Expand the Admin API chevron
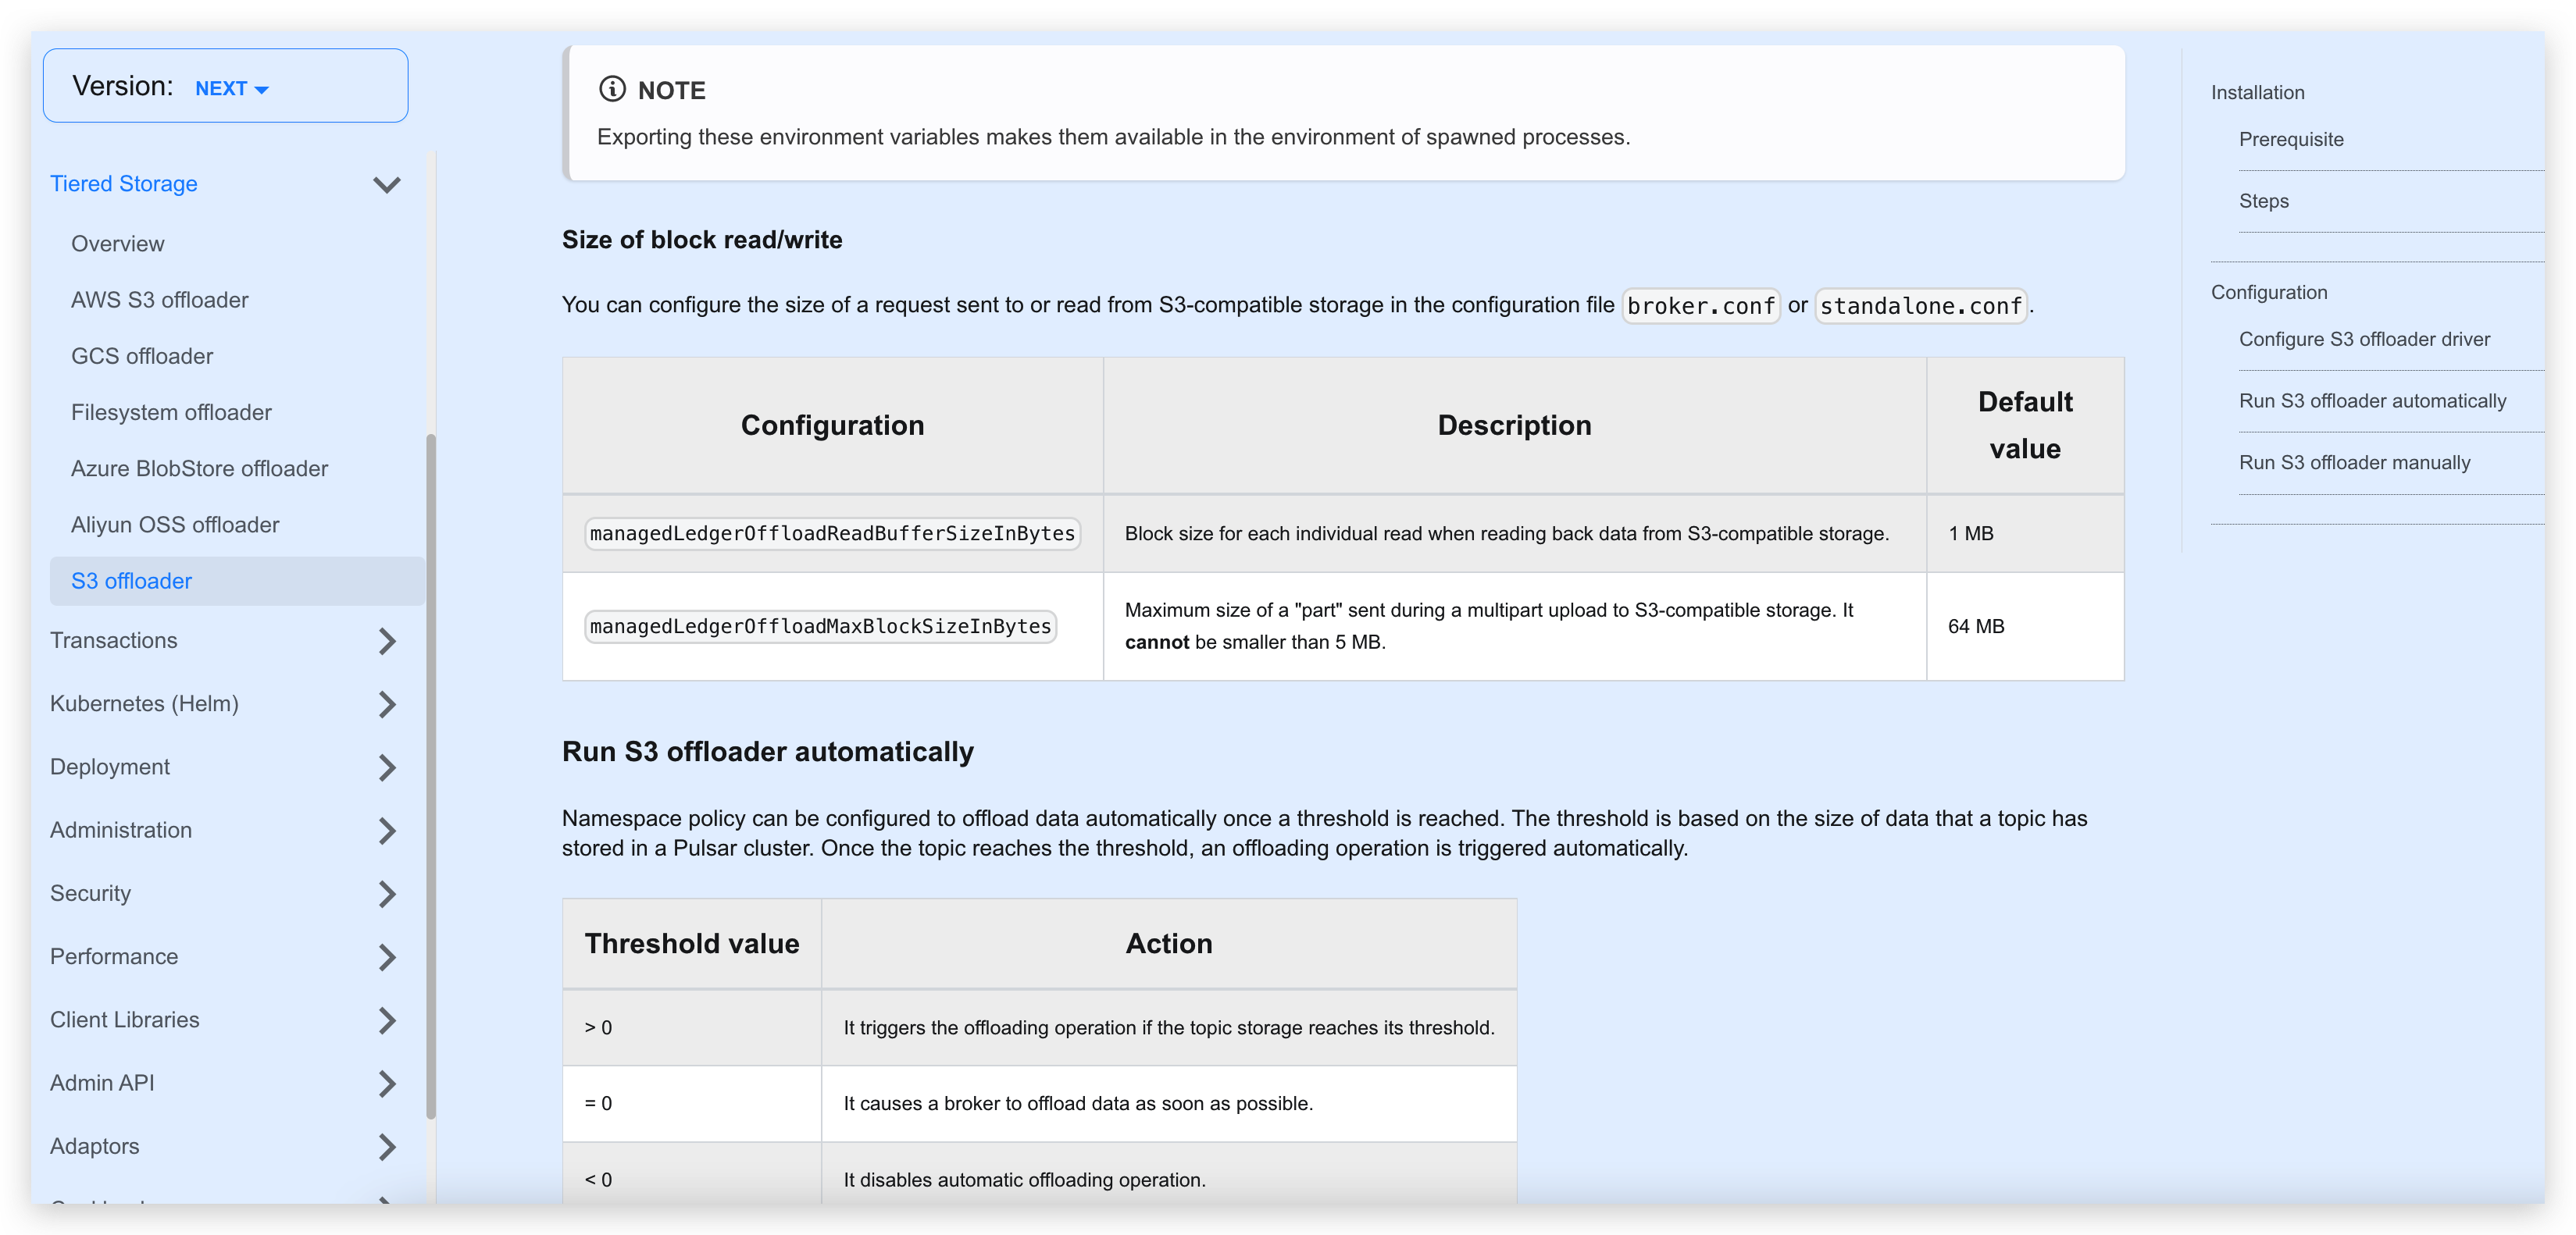Image resolution: width=2576 pixels, height=1235 pixels. pyautogui.click(x=387, y=1083)
